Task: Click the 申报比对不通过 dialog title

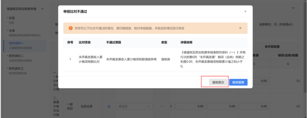Action: click(x=75, y=12)
